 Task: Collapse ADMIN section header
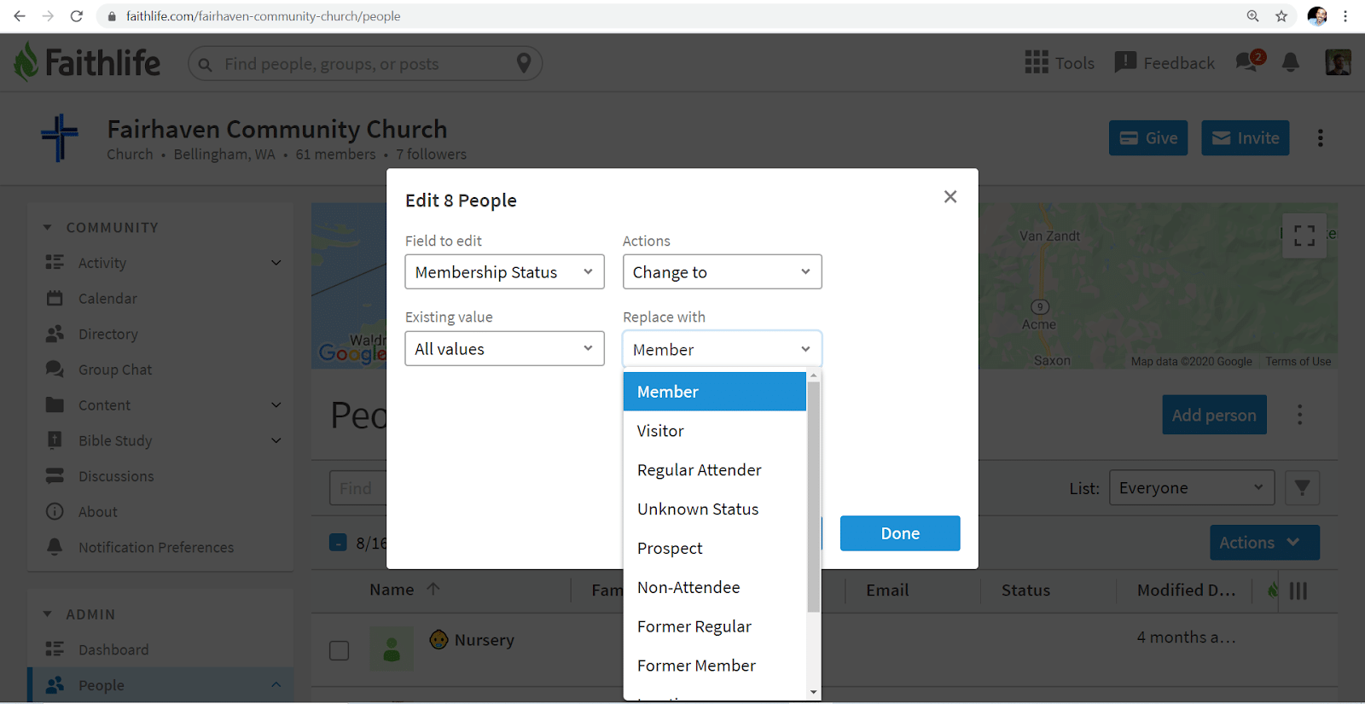point(78,614)
